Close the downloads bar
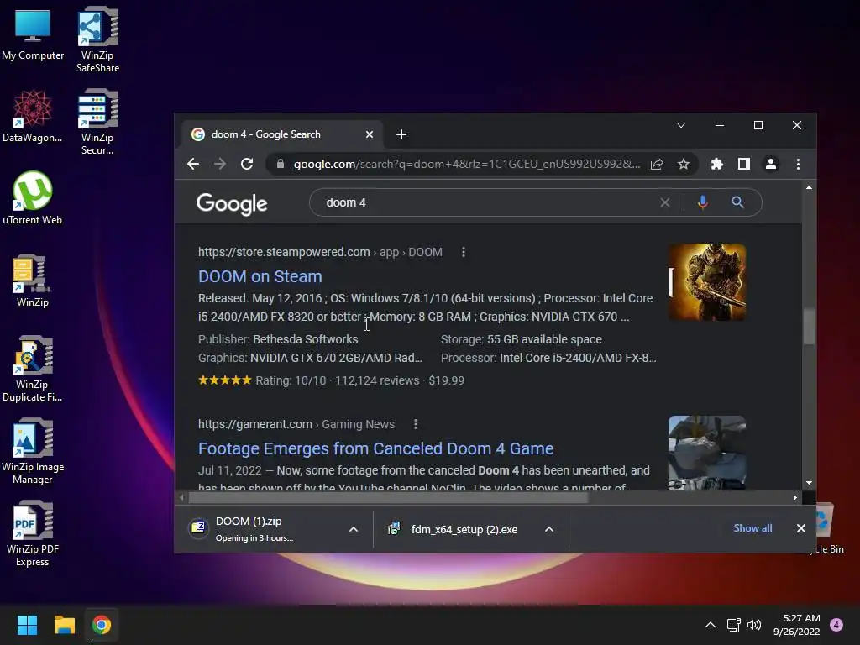The image size is (860, 645). point(800,528)
